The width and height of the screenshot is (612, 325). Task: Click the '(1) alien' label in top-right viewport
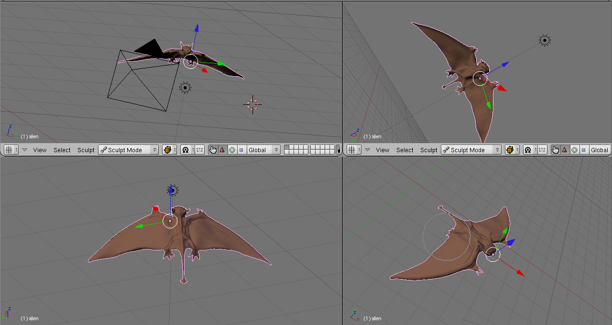(x=372, y=136)
